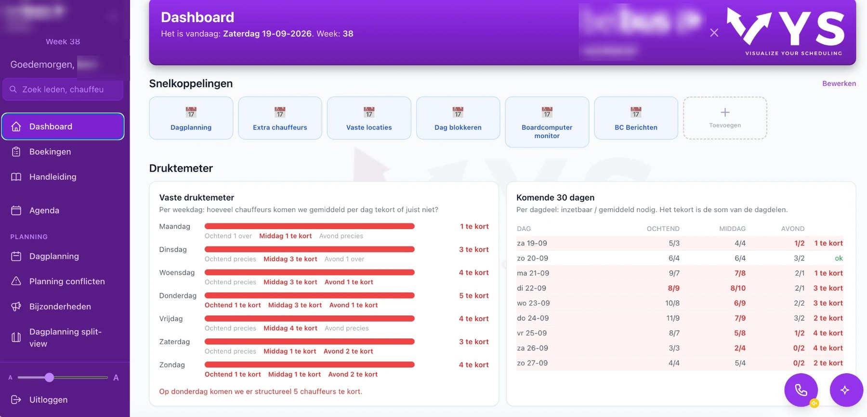Open the Dagplanning shortcut card
Image resolution: width=867 pixels, height=417 pixels.
point(191,118)
